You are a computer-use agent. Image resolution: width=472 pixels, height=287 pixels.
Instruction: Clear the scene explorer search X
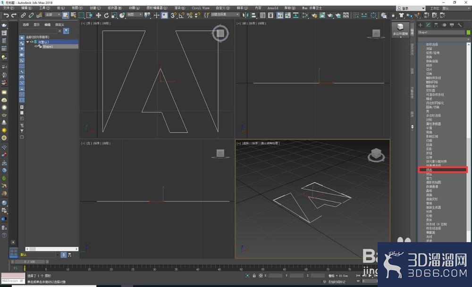click(59, 31)
